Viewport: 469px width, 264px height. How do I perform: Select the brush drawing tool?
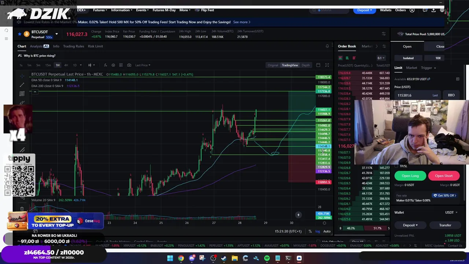(x=22, y=102)
